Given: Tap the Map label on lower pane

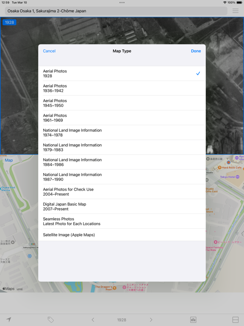Looking at the screenshot, I should tap(9, 160).
